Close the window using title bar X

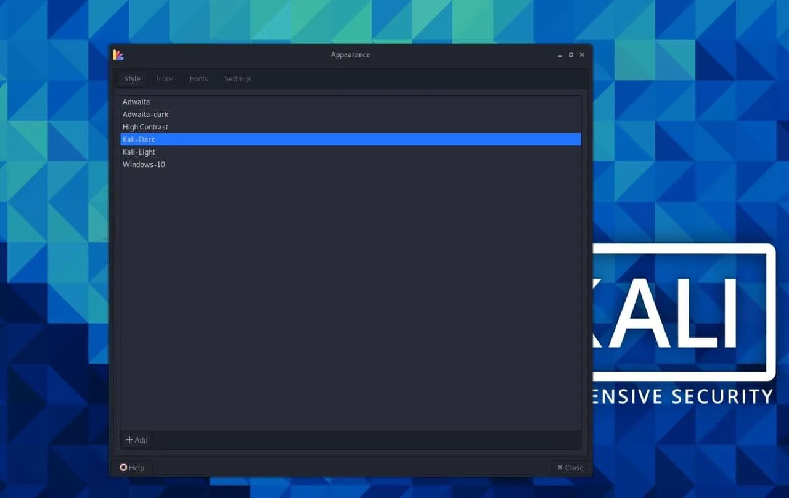point(582,55)
